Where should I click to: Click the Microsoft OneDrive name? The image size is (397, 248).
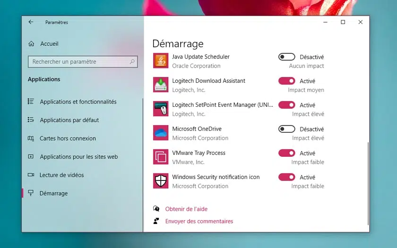[x=197, y=129]
